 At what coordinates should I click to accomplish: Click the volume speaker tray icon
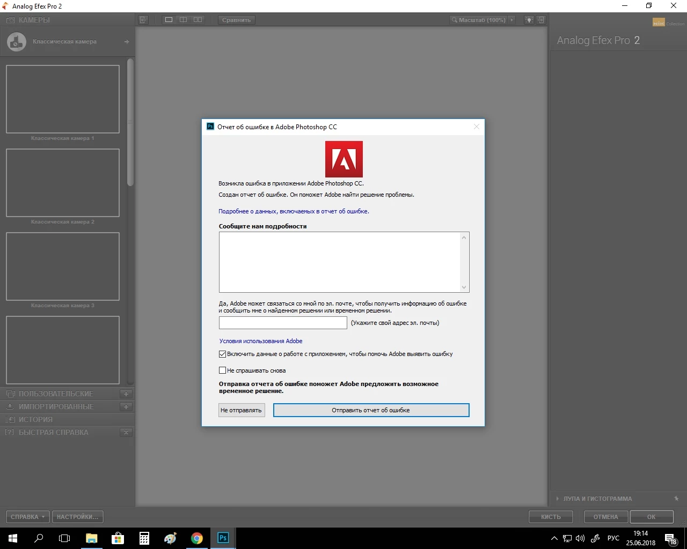tap(580, 538)
